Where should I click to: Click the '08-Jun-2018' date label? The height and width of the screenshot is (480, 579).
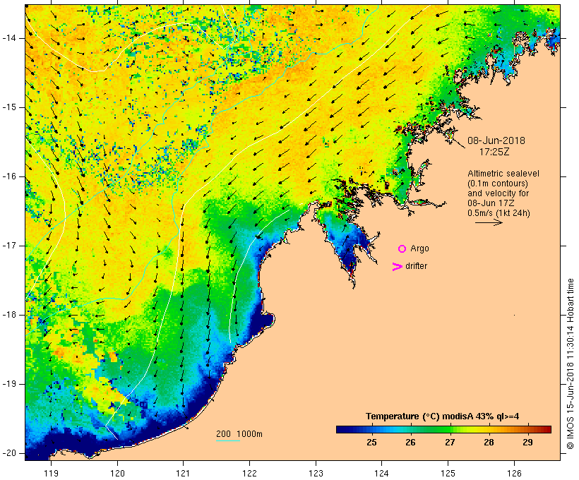point(496,140)
